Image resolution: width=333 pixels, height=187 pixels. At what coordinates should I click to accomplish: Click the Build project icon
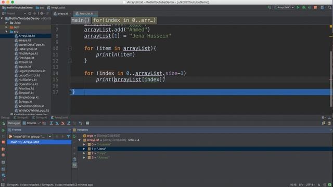(x=270, y=7)
